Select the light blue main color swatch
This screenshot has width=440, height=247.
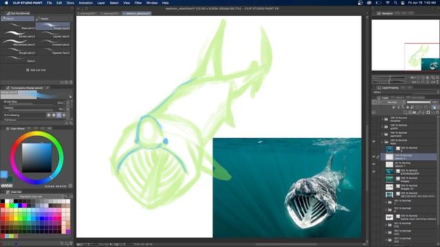pos(4,174)
